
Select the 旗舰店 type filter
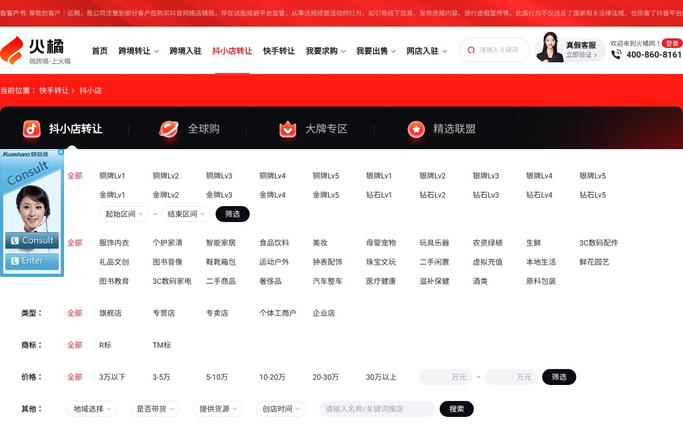110,313
